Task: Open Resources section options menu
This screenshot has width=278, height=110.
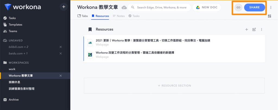Action: 261,29
